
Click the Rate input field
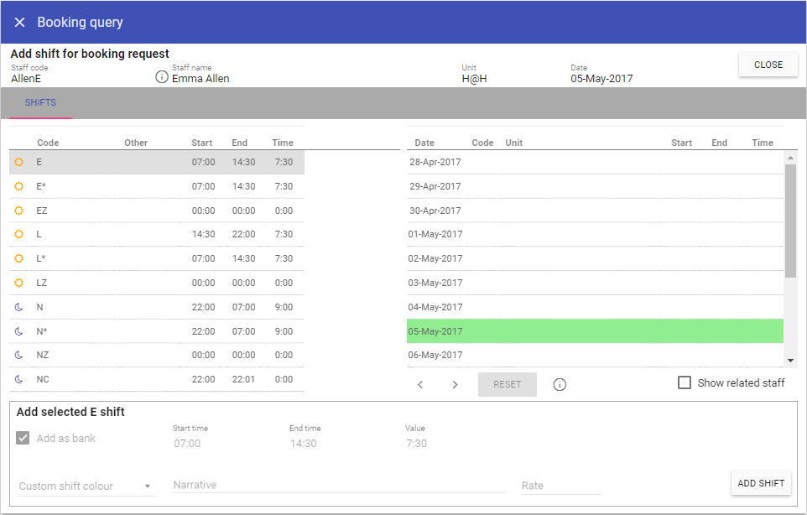coord(560,486)
